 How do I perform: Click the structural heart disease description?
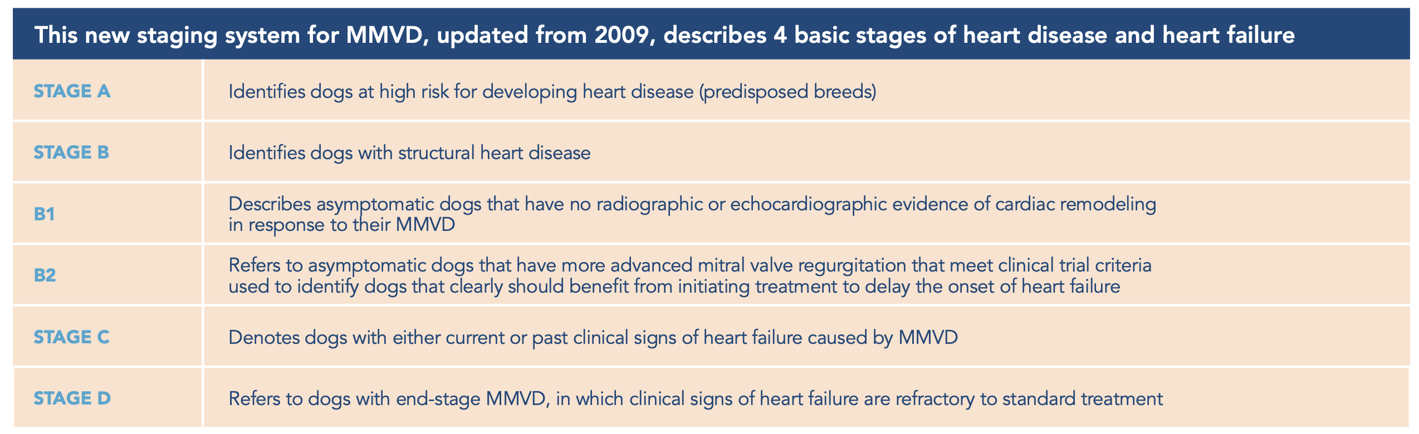point(409,153)
